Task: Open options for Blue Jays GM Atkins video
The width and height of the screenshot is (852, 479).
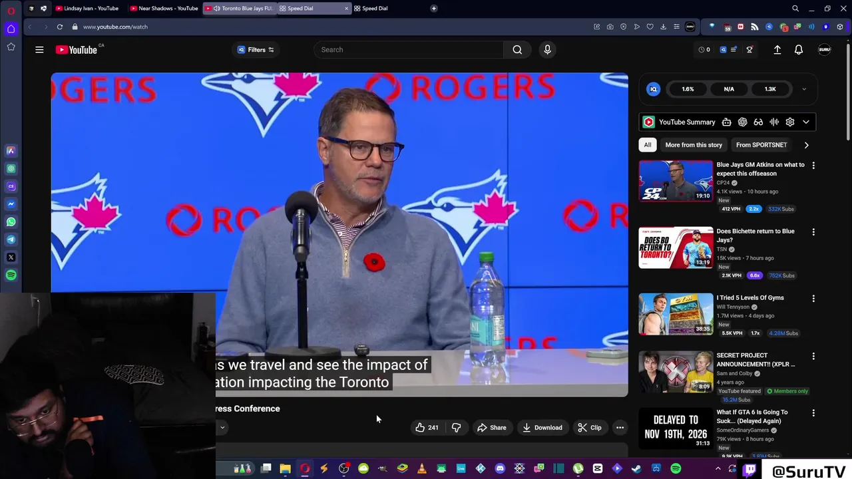Action: pos(813,166)
